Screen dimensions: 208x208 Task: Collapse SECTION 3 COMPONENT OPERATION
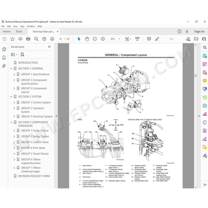click(x=11, y=122)
